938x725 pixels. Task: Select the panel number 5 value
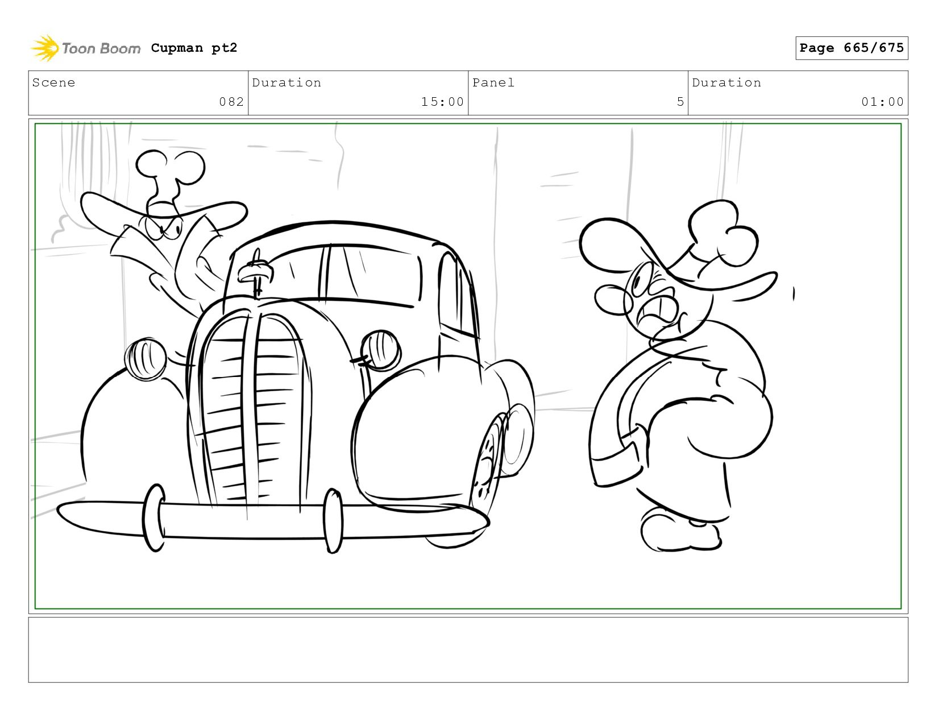(680, 102)
